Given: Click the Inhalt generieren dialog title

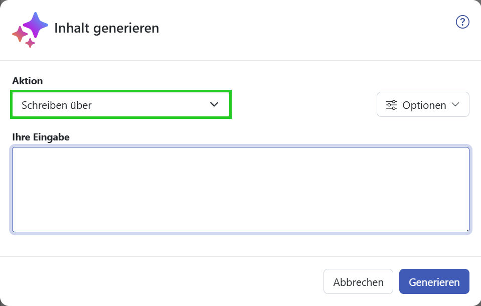Looking at the screenshot, I should point(107,28).
